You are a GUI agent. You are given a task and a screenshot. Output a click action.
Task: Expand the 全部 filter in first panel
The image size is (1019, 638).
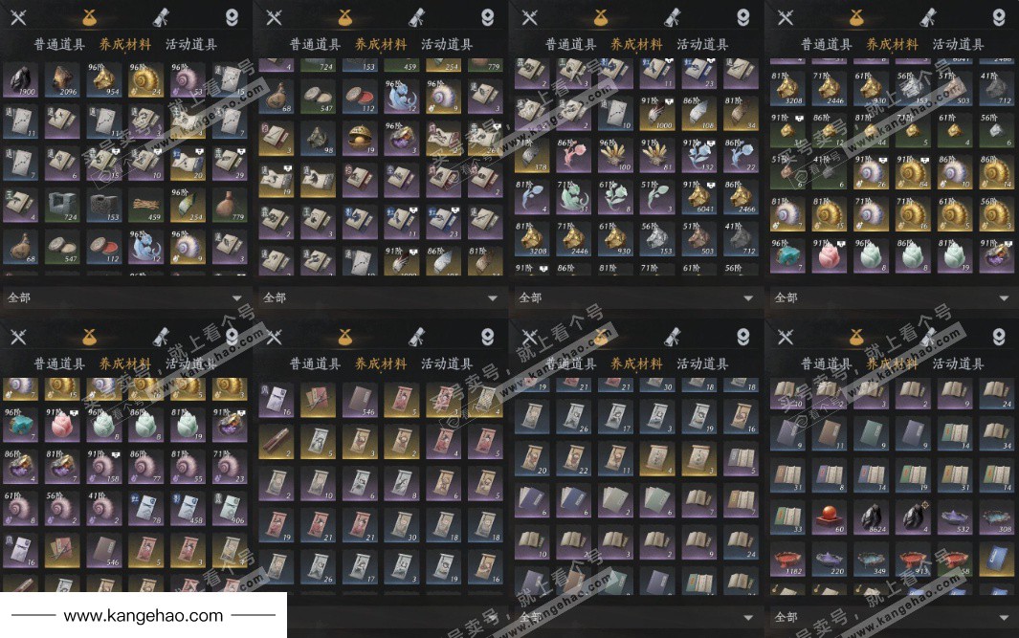125,297
